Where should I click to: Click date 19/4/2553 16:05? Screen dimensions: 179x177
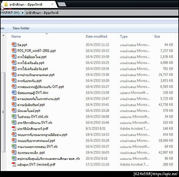click(x=97, y=152)
